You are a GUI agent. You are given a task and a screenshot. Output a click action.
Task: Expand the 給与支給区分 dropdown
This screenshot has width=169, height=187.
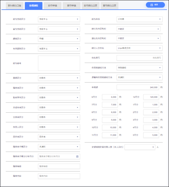coord(59,19)
